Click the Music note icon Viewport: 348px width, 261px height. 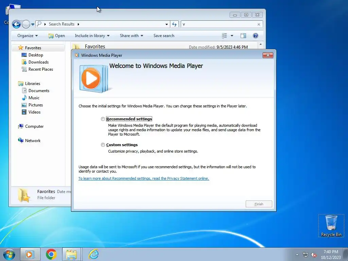click(x=24, y=98)
